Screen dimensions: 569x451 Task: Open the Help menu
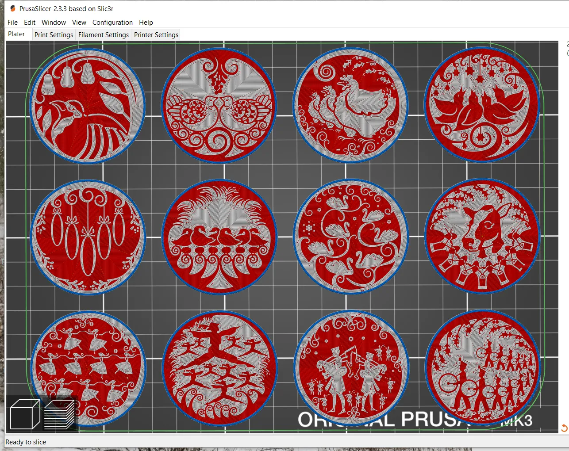[146, 22]
